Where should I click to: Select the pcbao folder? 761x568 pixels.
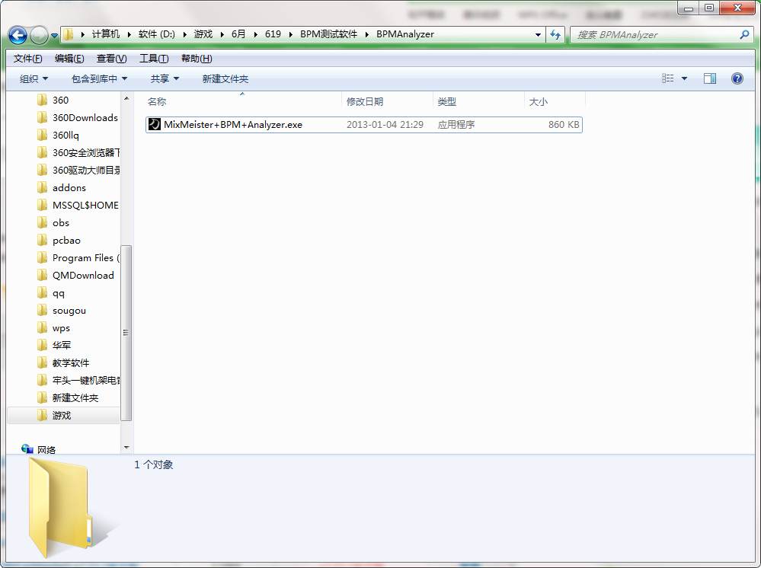point(66,240)
